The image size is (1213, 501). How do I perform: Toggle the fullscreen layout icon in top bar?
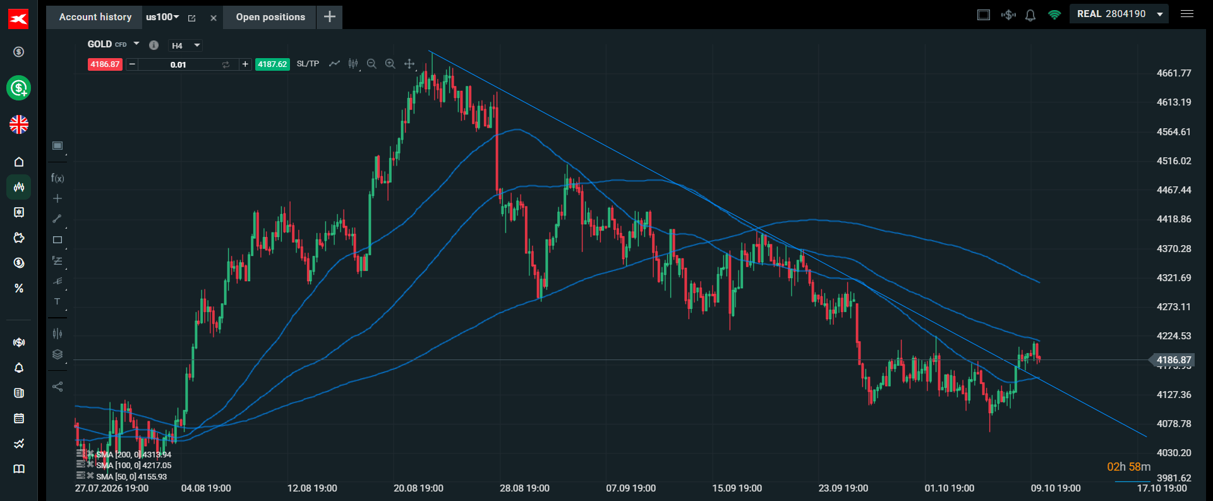[984, 15]
